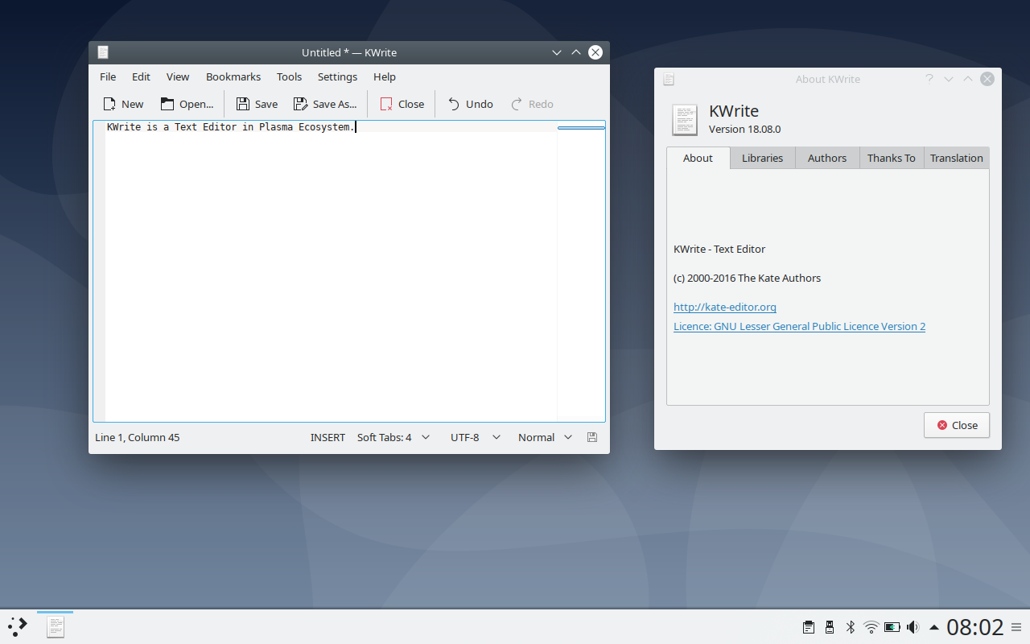Close the document using the Close toolbar icon
Image resolution: width=1030 pixels, height=644 pixels.
tap(401, 104)
